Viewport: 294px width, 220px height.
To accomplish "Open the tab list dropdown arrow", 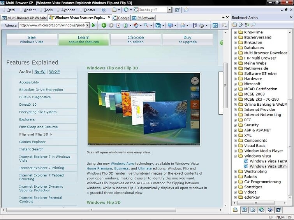I will tap(223, 17).
